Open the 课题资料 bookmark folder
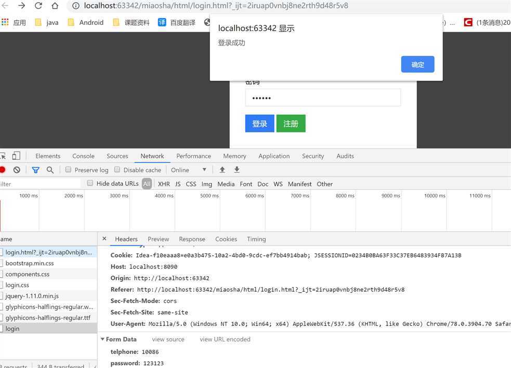 [130, 22]
